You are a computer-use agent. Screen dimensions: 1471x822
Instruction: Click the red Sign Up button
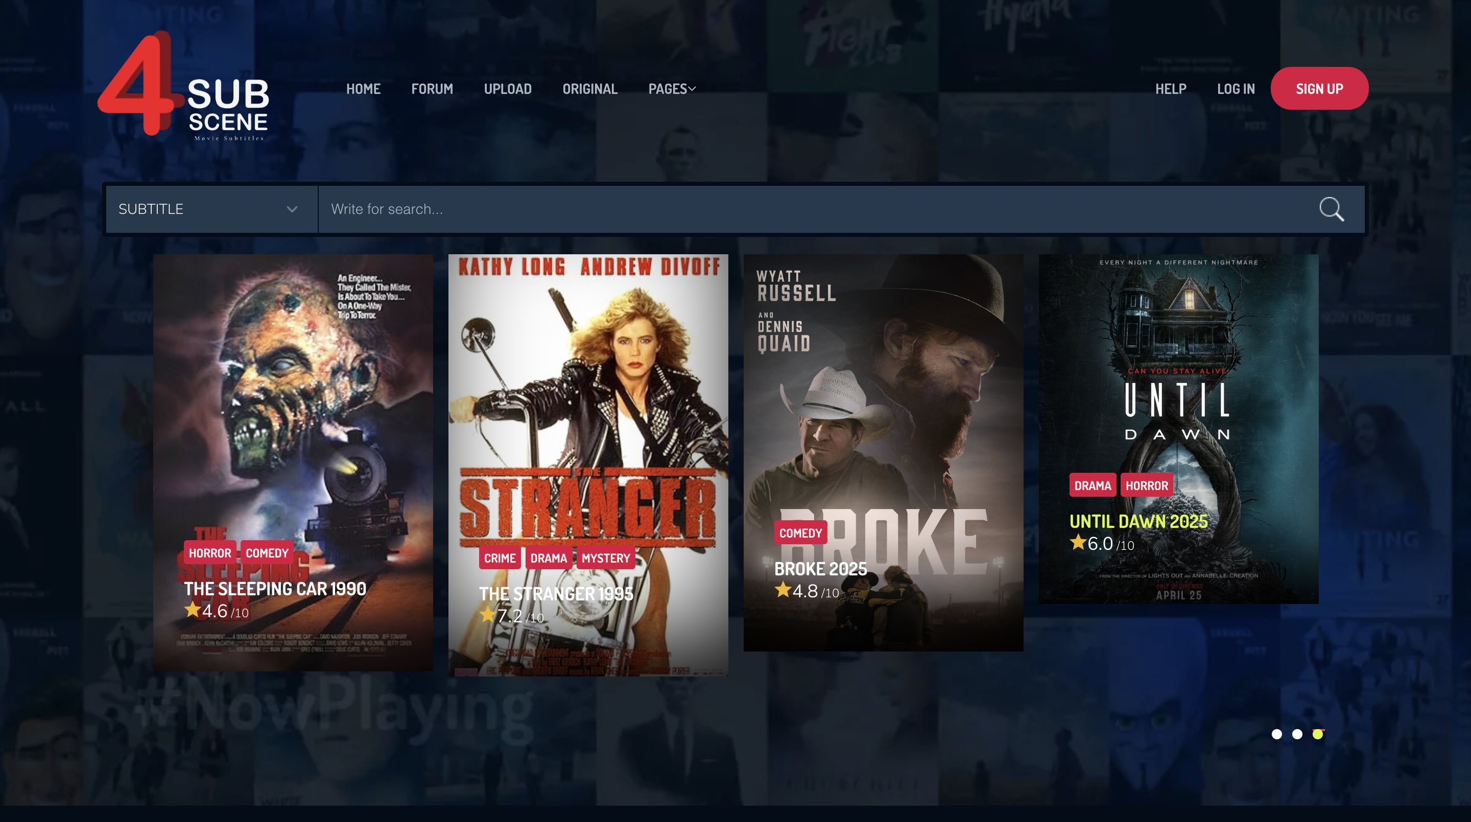(1319, 88)
